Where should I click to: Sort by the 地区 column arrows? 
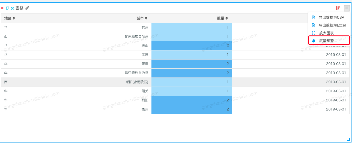coord(14,18)
